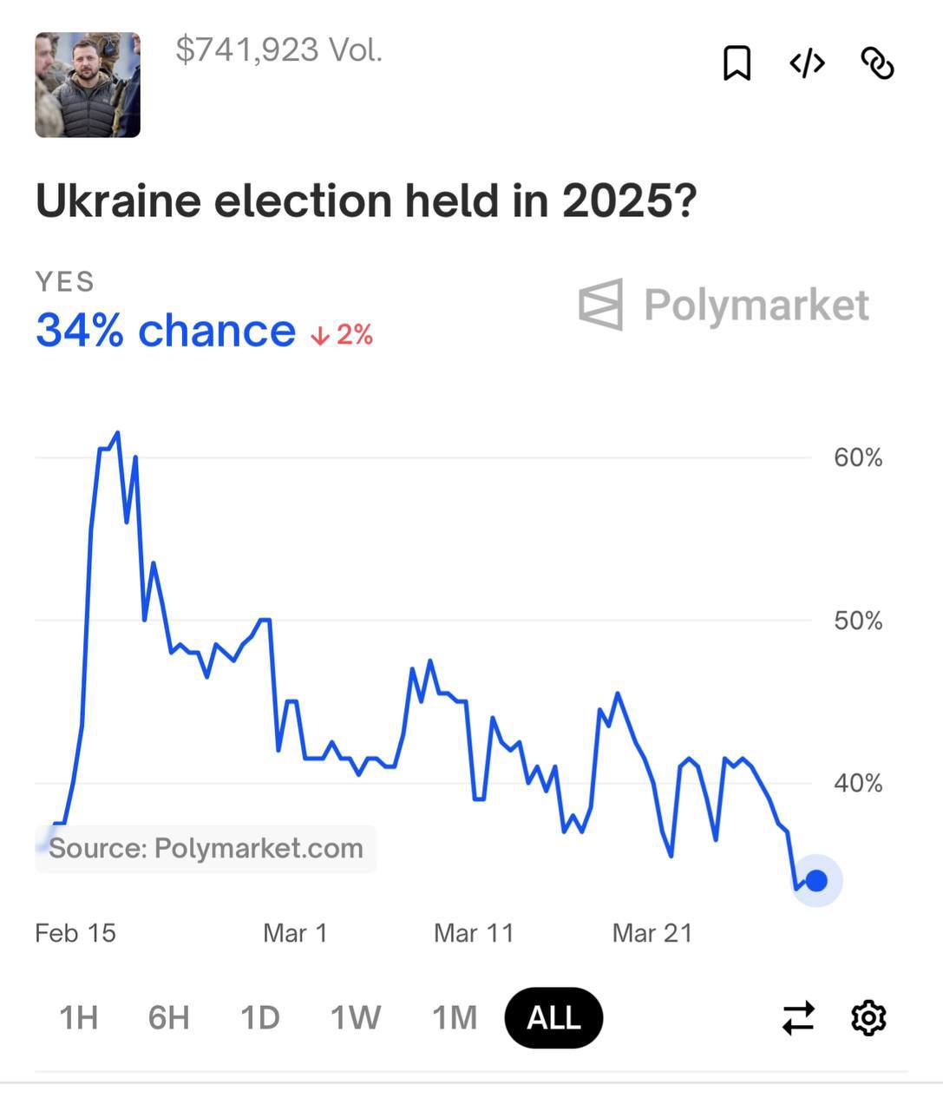
Task: Click the Polymarket logo icon
Action: [x=601, y=305]
